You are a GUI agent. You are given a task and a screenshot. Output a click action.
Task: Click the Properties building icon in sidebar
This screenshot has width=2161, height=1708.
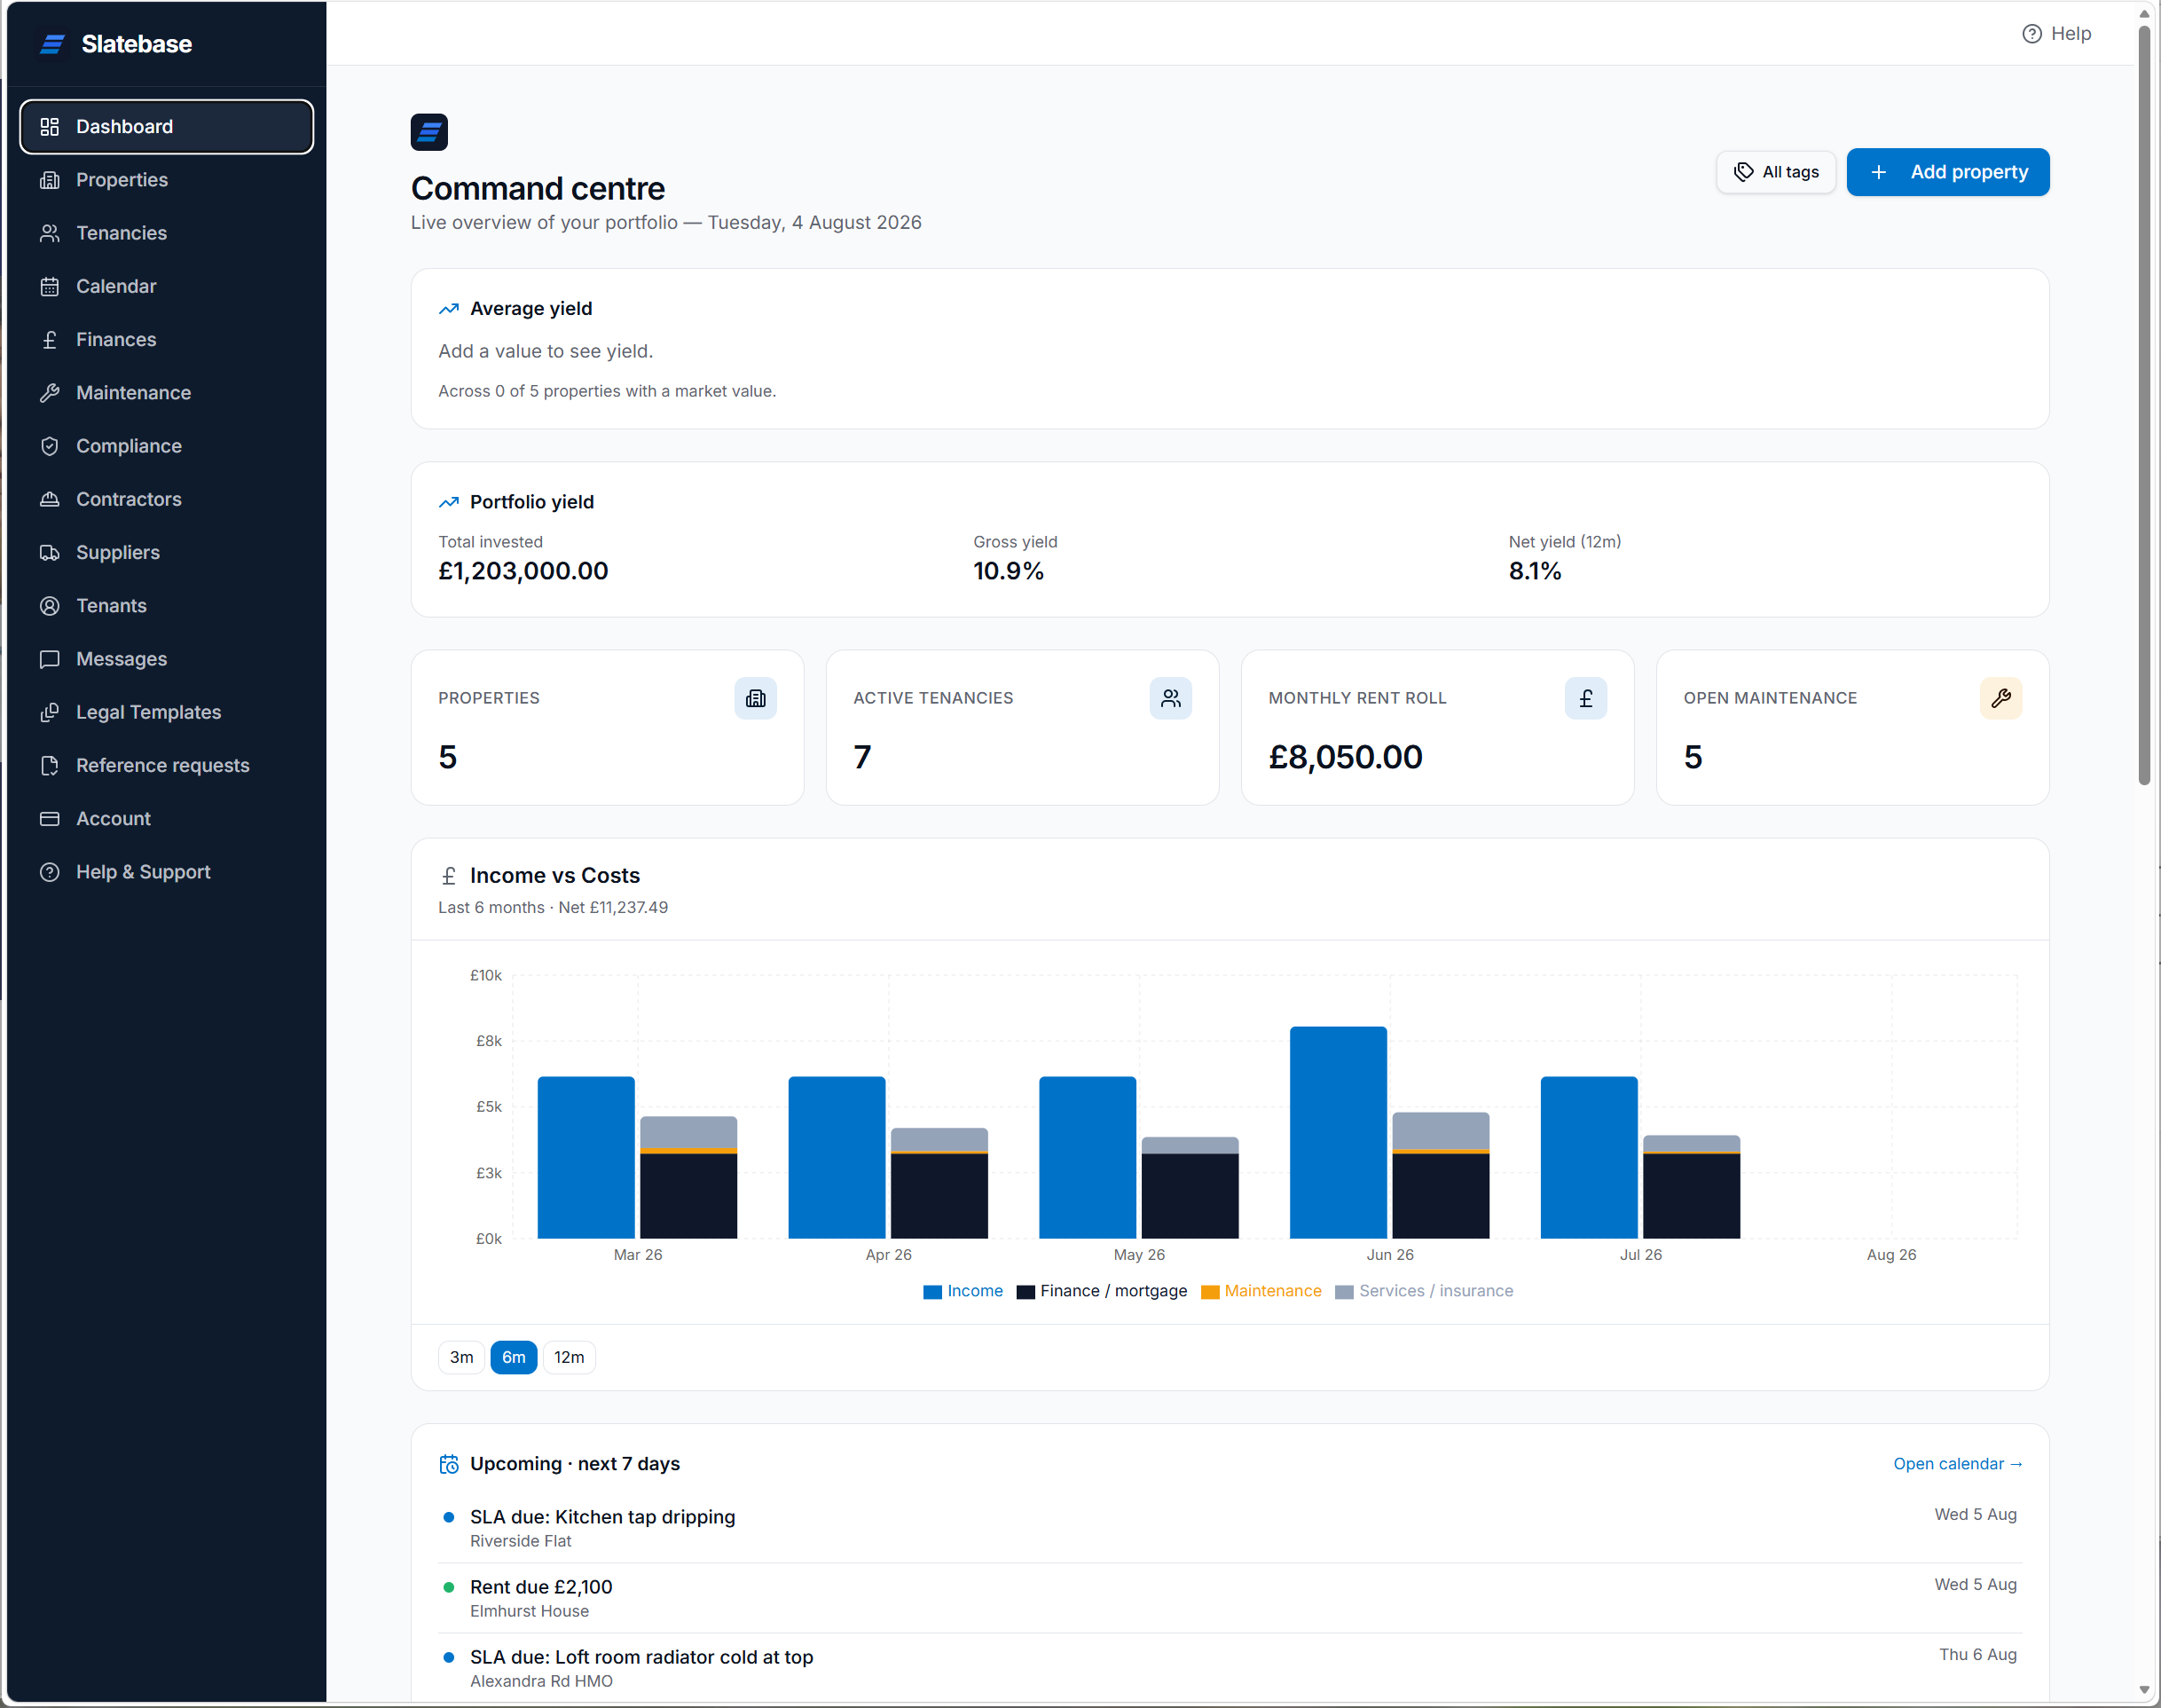click(x=49, y=180)
